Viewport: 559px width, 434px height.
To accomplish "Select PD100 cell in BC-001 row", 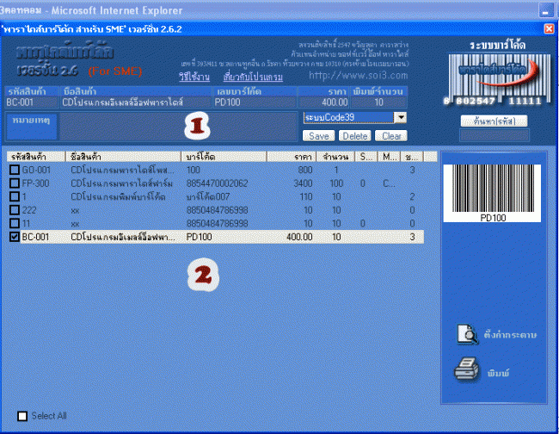I will [199, 237].
